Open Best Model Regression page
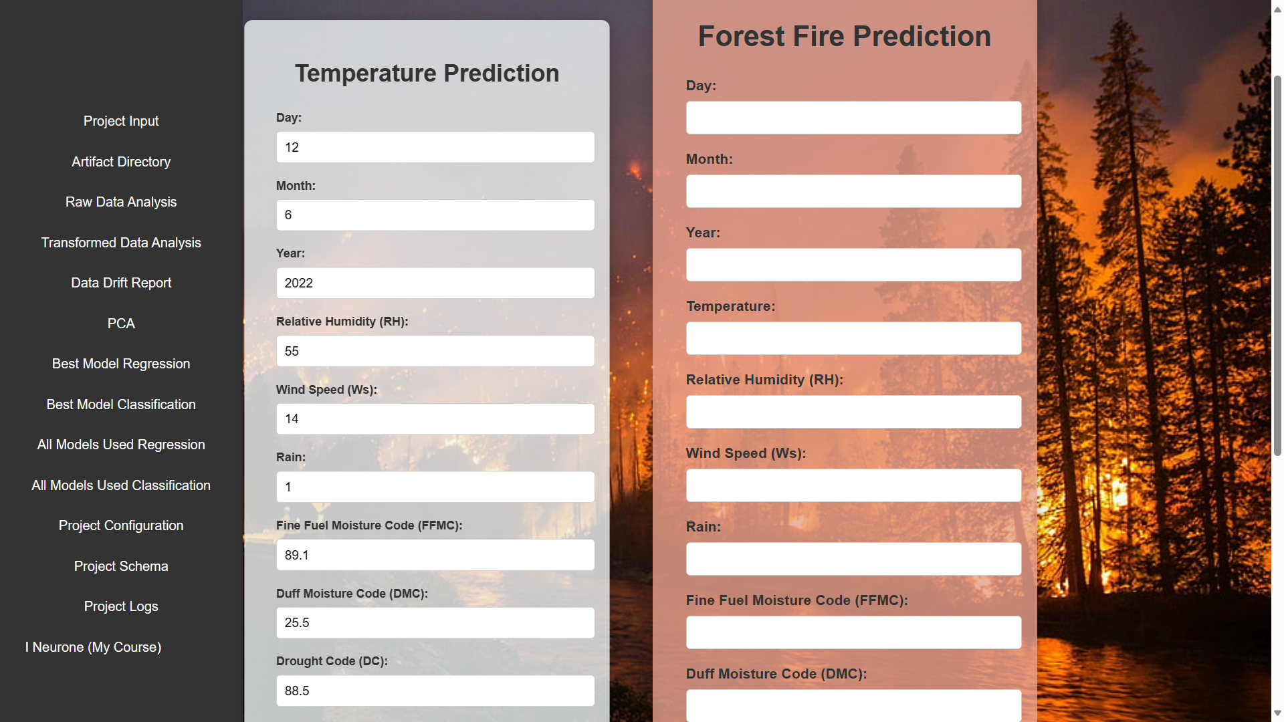 tap(120, 364)
